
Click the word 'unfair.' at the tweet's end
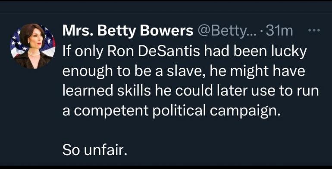106,150
